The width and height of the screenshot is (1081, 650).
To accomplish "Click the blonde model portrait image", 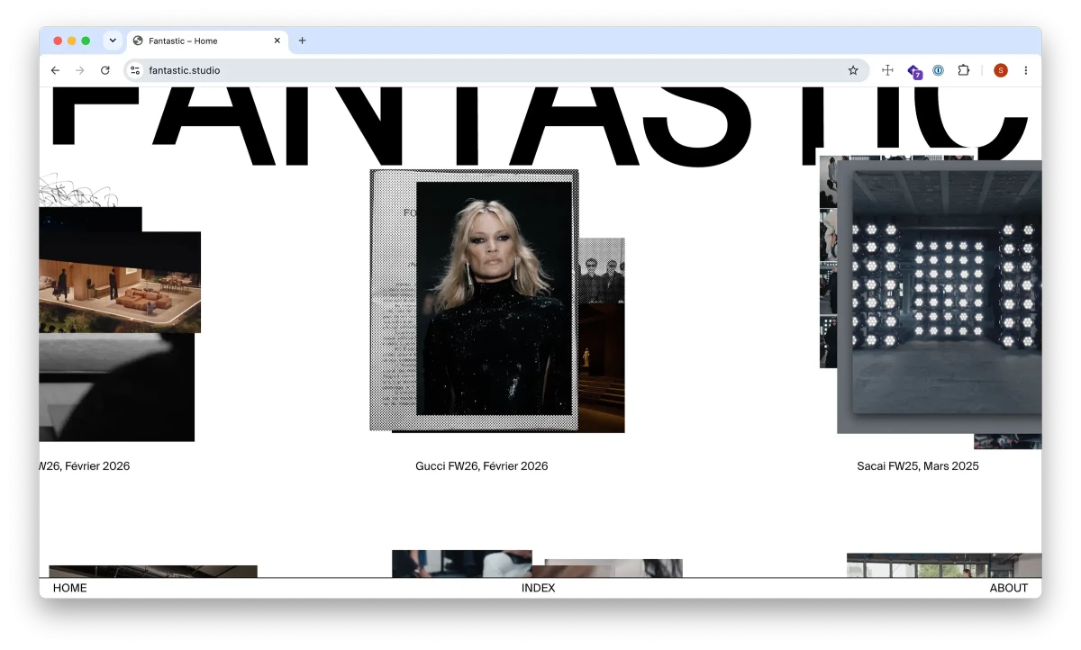I will pyautogui.click(x=494, y=299).
